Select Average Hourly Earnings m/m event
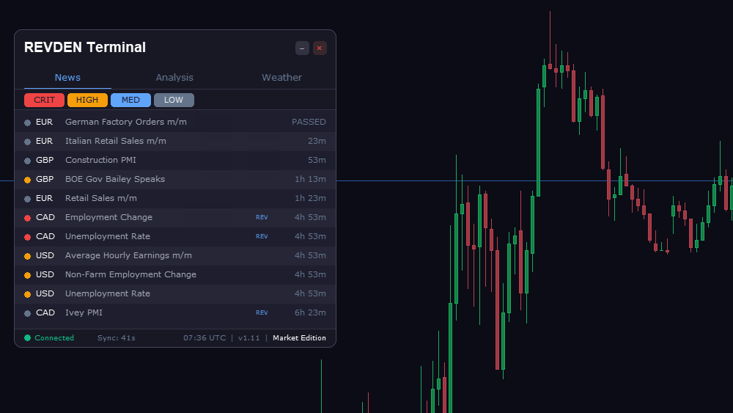Screen dimensions: 733x413 point(175,256)
